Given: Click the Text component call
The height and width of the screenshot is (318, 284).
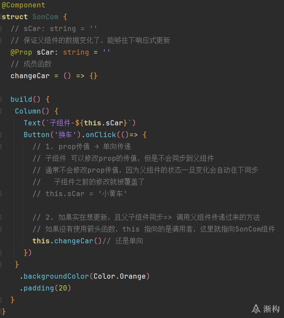Looking at the screenshot, I should [32, 123].
